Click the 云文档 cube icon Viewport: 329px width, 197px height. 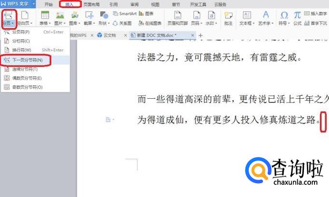[100, 35]
